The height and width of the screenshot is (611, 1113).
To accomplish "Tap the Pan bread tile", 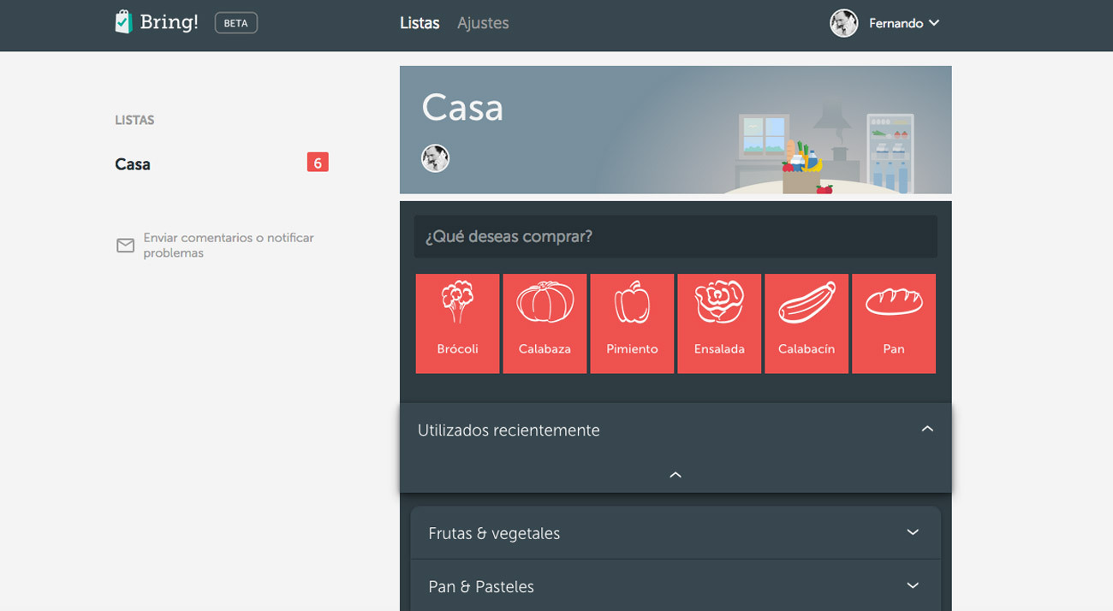I will pos(894,323).
